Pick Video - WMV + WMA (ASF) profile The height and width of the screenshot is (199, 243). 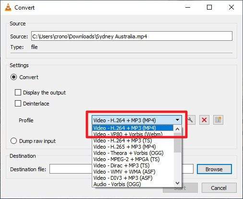124,172
